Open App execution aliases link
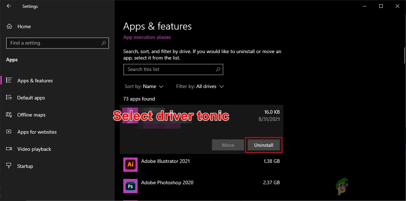406x201 pixels. point(147,37)
